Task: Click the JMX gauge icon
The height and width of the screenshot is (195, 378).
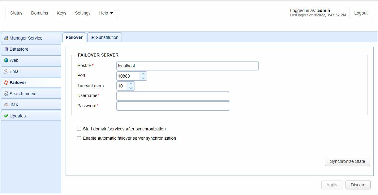Action: (6, 105)
